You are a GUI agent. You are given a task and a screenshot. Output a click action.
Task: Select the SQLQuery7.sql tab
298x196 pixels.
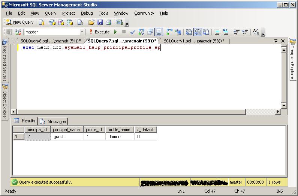pyautogui.click(x=122, y=41)
